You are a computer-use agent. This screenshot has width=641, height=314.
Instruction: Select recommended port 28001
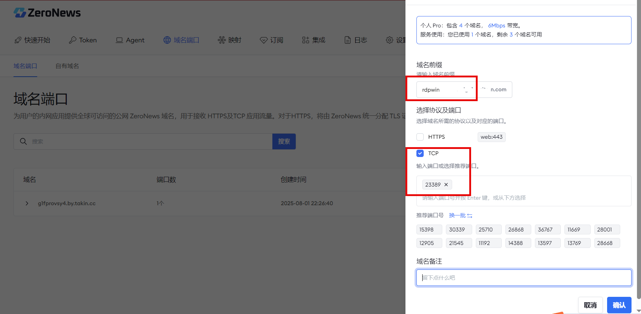(x=607, y=230)
